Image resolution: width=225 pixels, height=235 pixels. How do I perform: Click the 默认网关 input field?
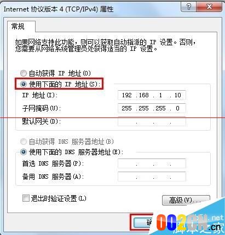[152, 121]
